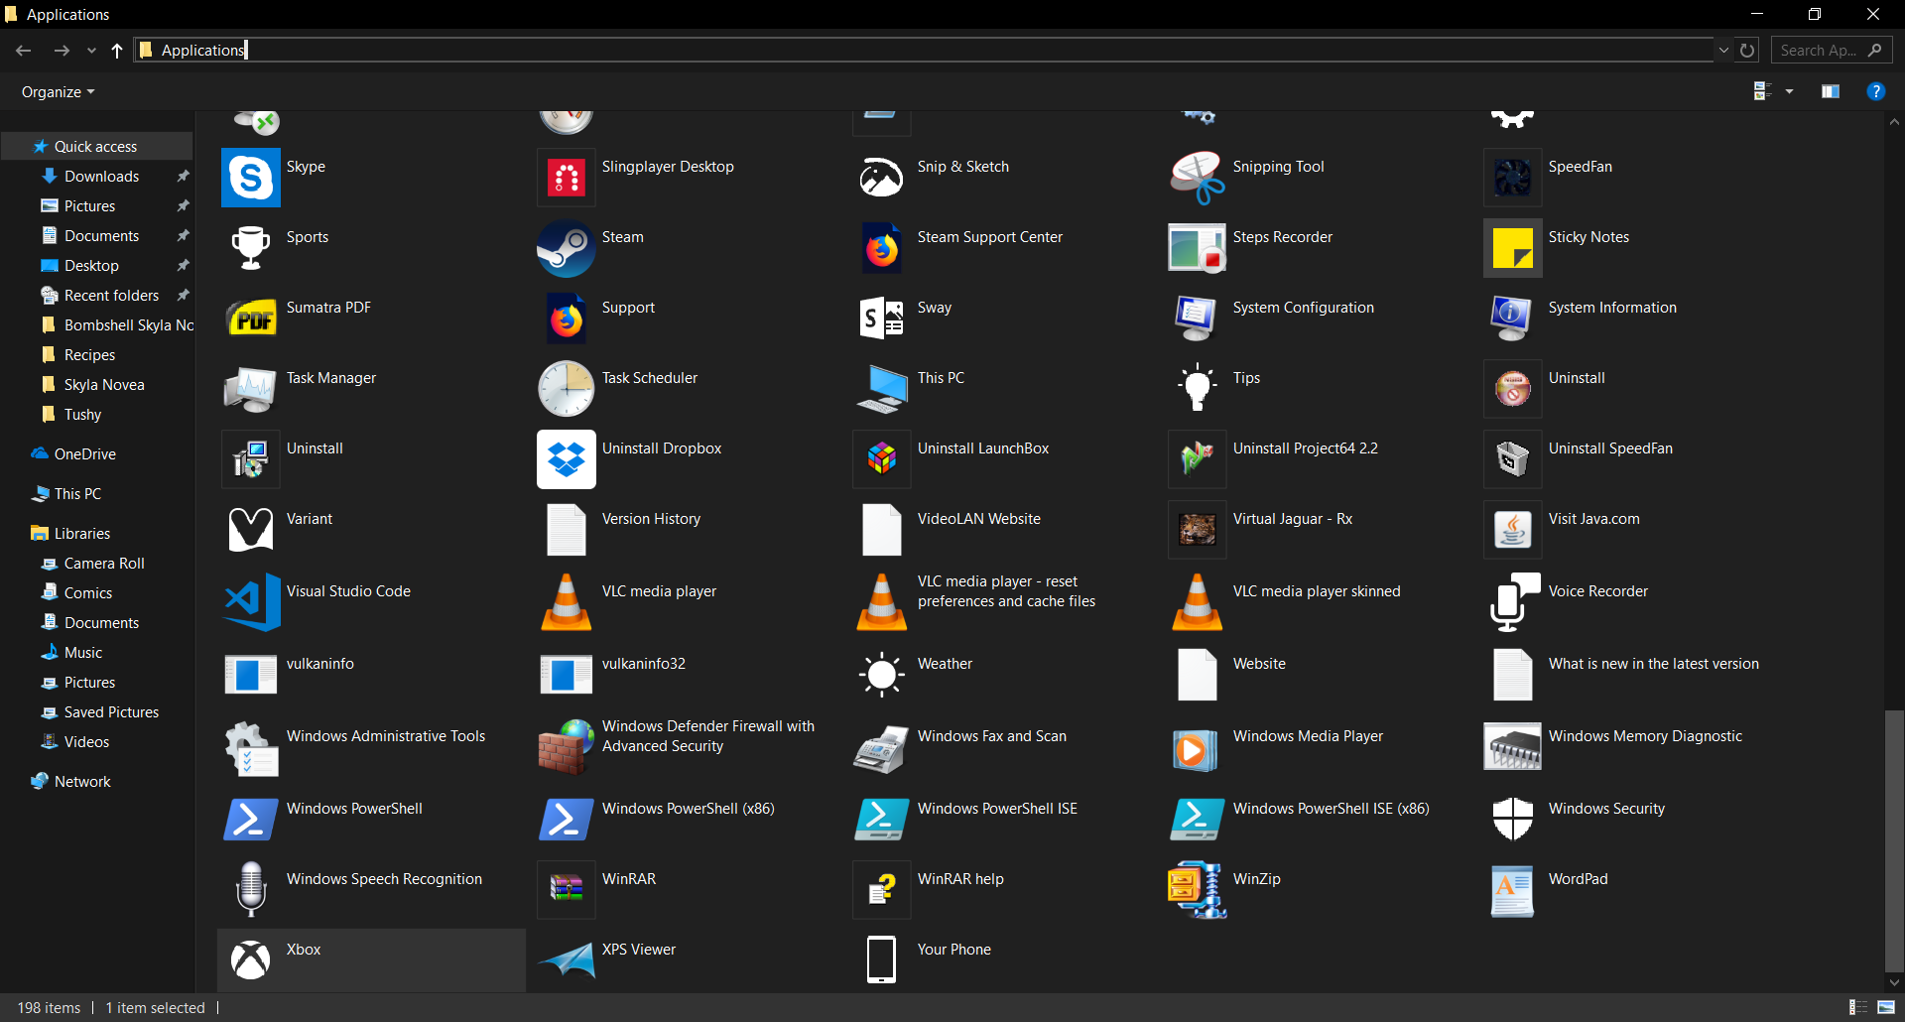Select the Sumatra PDF icon

[x=251, y=319]
